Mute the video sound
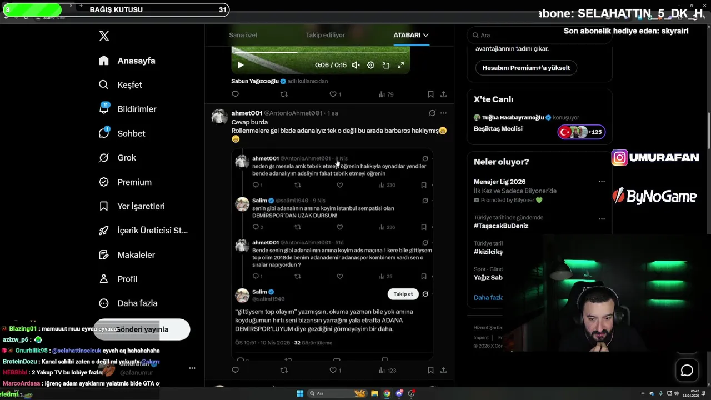711x400 pixels. (355, 65)
